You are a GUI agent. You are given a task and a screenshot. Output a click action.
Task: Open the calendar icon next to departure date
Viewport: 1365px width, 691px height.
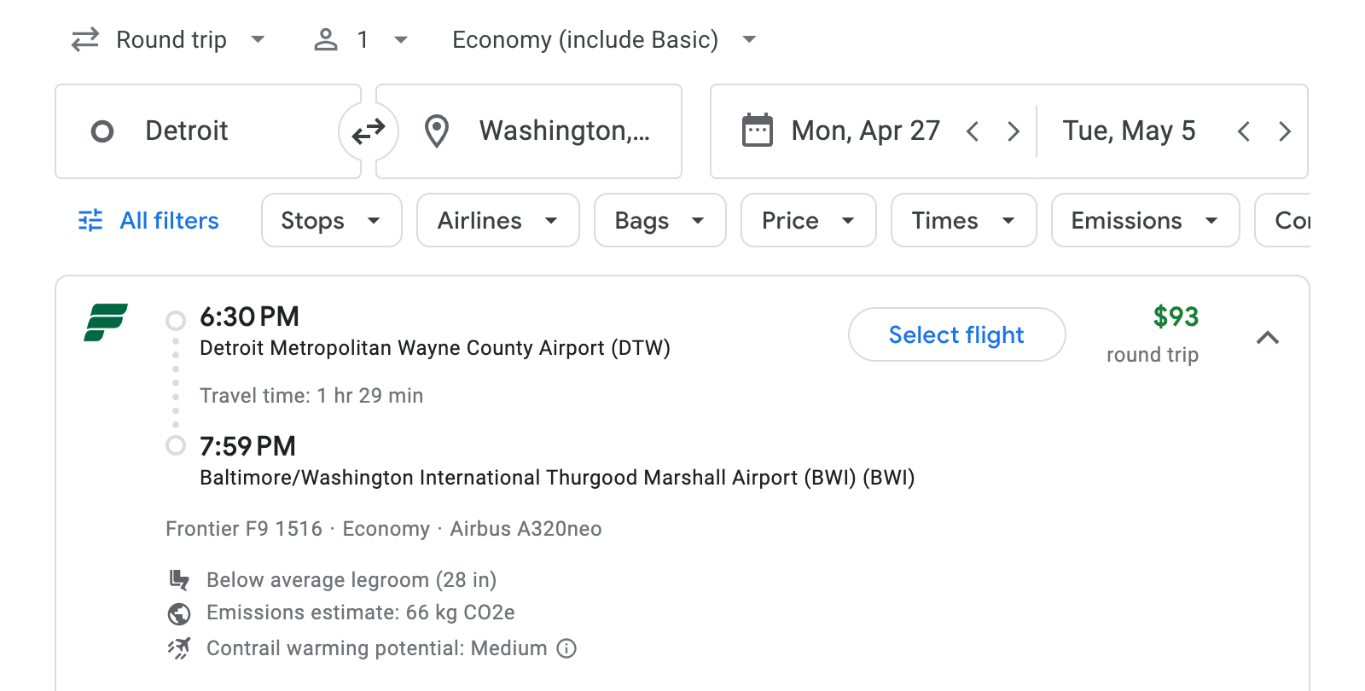point(756,130)
